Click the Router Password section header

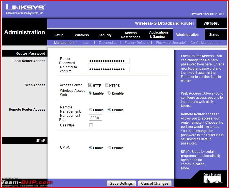coord(30,53)
